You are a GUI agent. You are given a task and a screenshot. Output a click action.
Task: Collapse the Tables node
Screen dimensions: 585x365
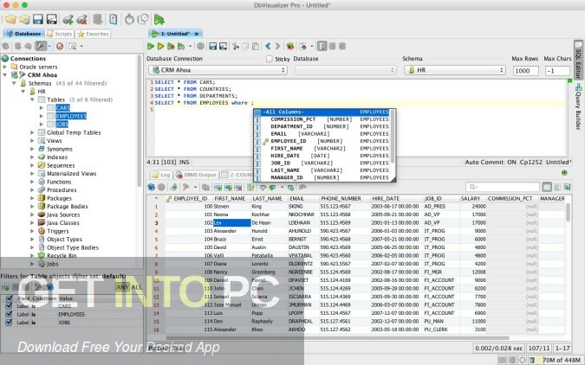[32, 99]
